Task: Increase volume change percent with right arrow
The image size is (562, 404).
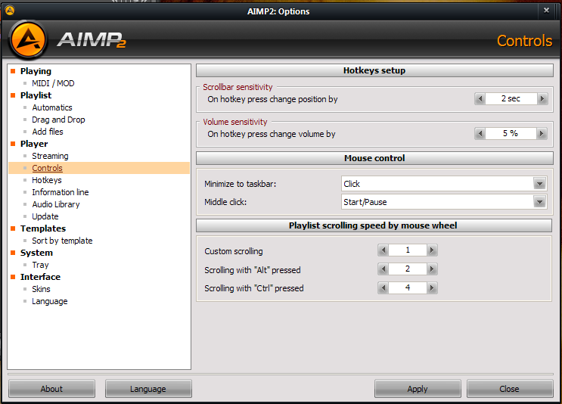Action: click(x=542, y=134)
